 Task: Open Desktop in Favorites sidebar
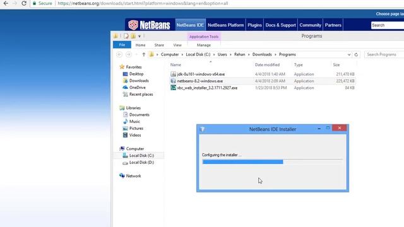tap(136, 74)
